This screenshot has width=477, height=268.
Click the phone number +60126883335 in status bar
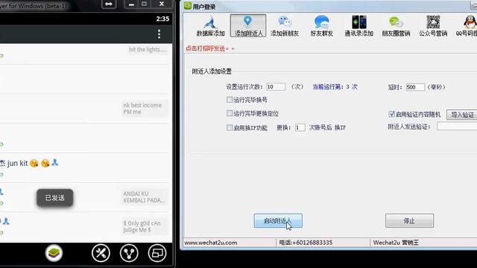pos(306,243)
